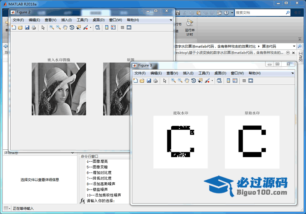This screenshot has width=306, height=214.
Task: Click the 运行并计时 button
Action: click(x=190, y=27)
